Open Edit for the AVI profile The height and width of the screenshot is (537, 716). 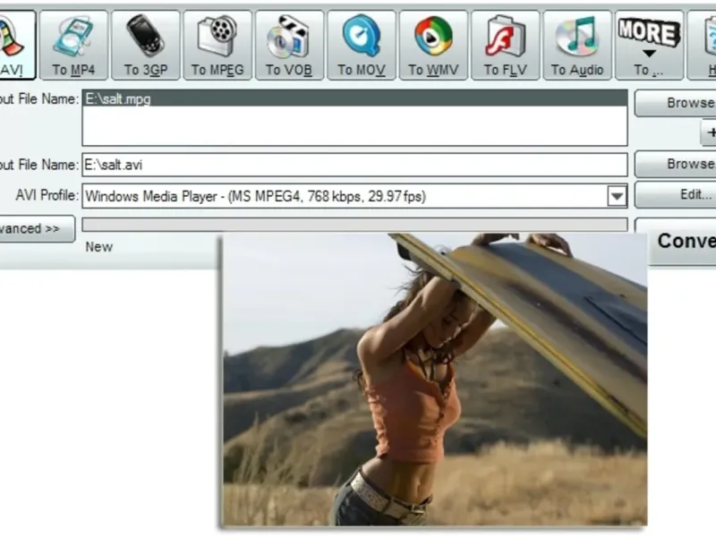coord(676,195)
